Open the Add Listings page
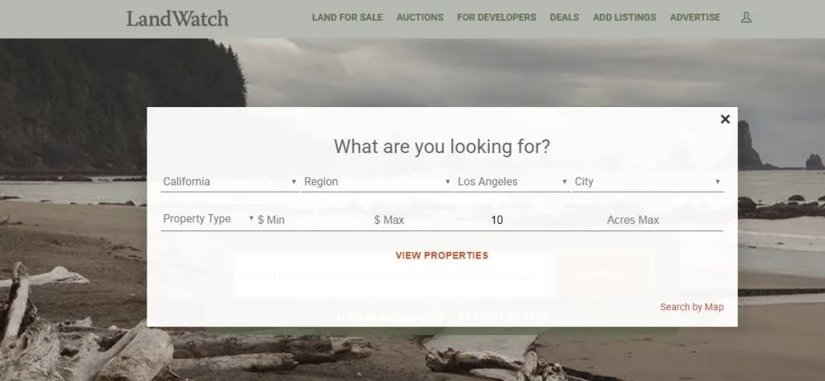825x381 pixels. [x=624, y=18]
